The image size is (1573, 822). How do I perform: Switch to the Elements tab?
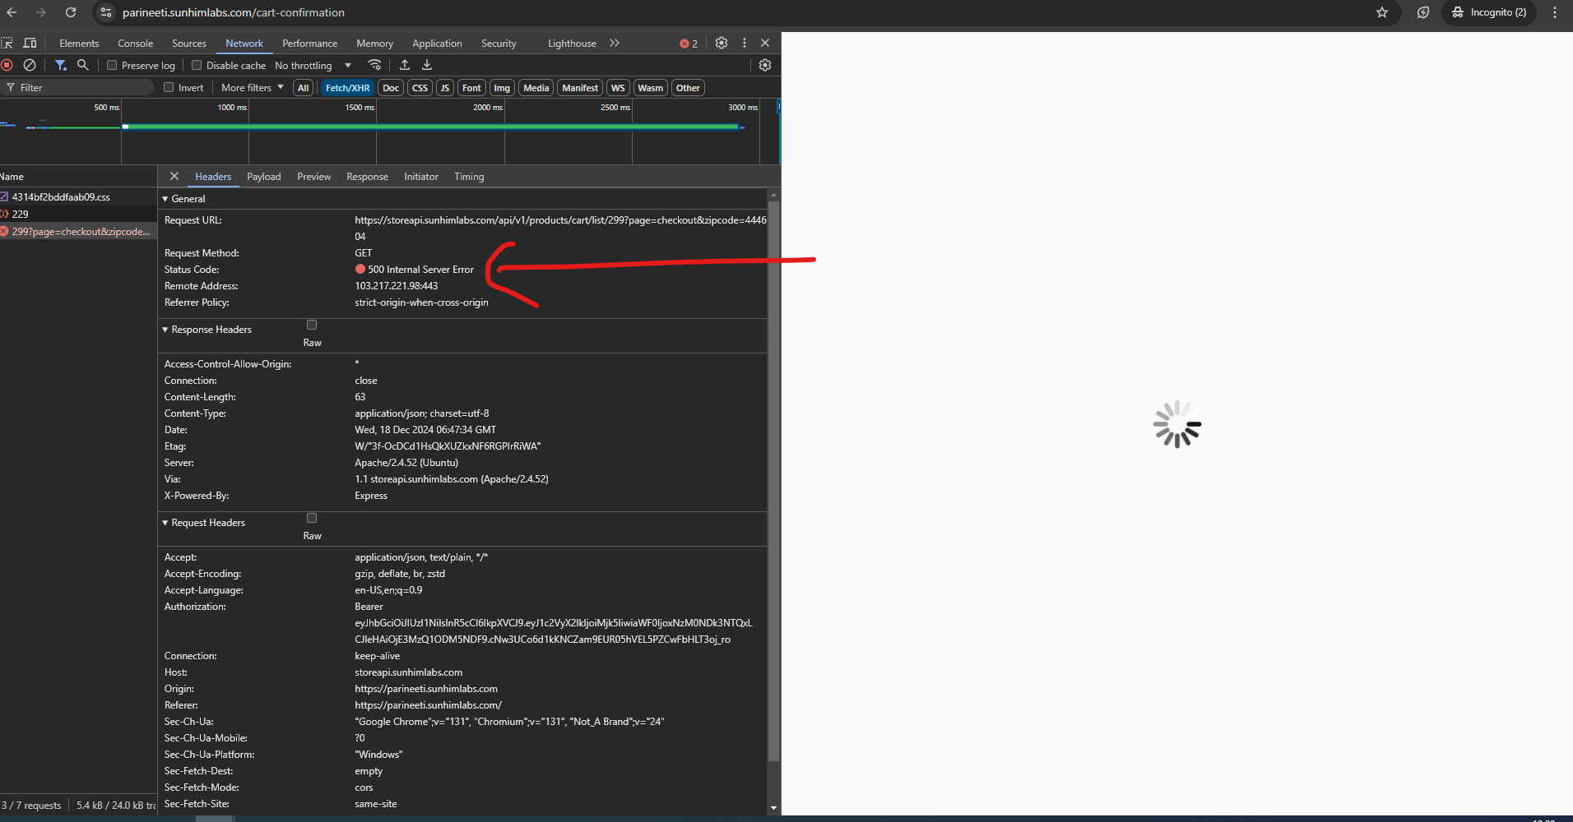click(79, 44)
